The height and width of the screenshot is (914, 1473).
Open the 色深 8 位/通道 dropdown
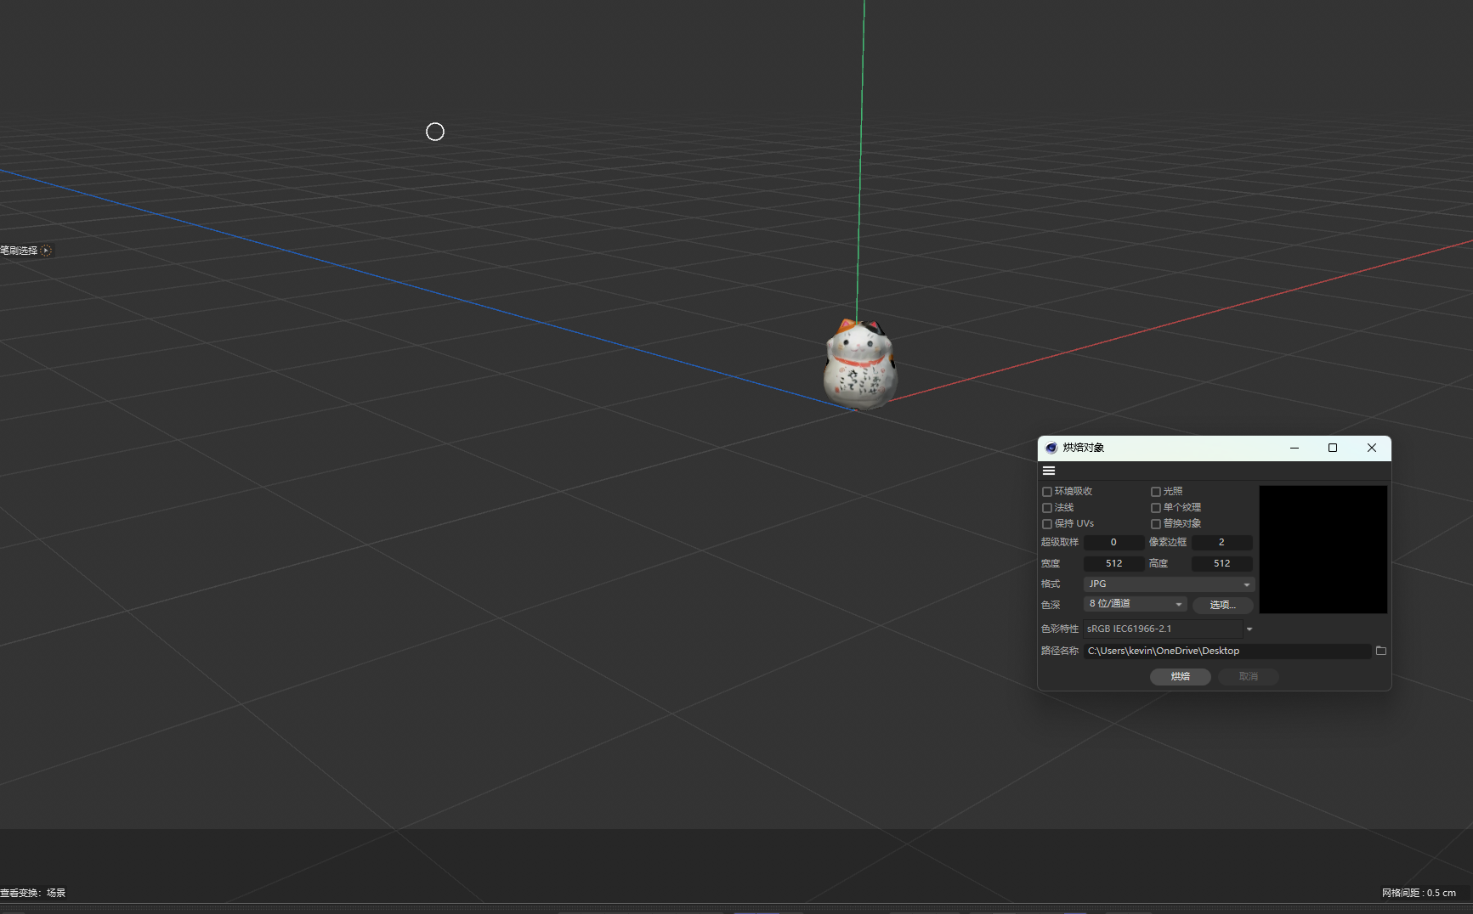click(1135, 604)
